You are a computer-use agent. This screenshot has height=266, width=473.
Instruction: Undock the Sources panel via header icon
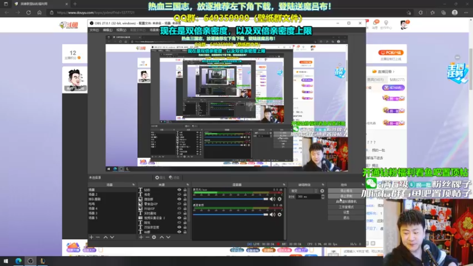click(187, 184)
